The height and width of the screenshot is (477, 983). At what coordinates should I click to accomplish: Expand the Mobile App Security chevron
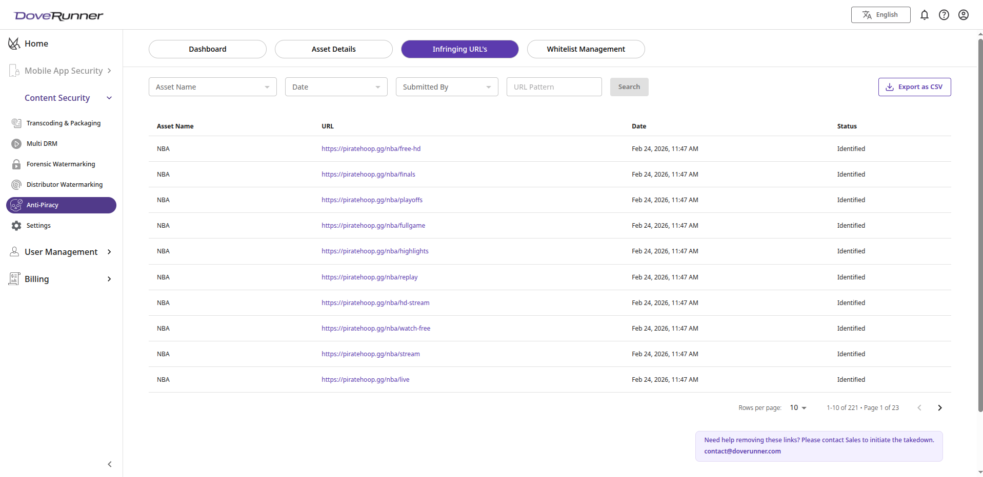click(109, 71)
